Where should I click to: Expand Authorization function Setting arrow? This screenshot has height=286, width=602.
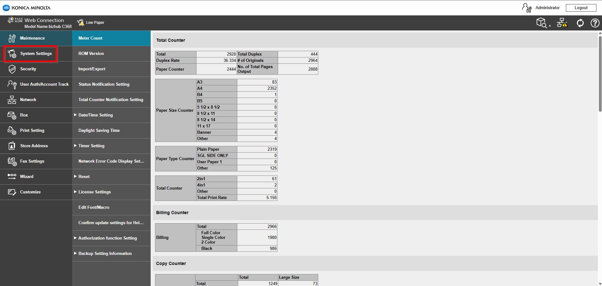click(75, 238)
